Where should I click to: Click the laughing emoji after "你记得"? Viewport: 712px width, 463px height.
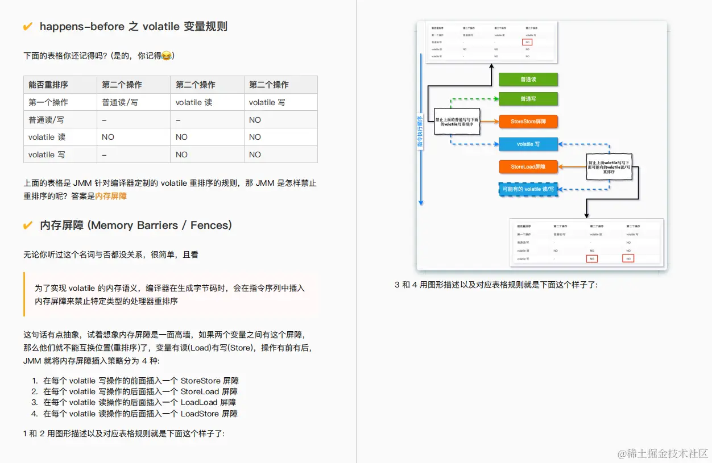point(165,56)
